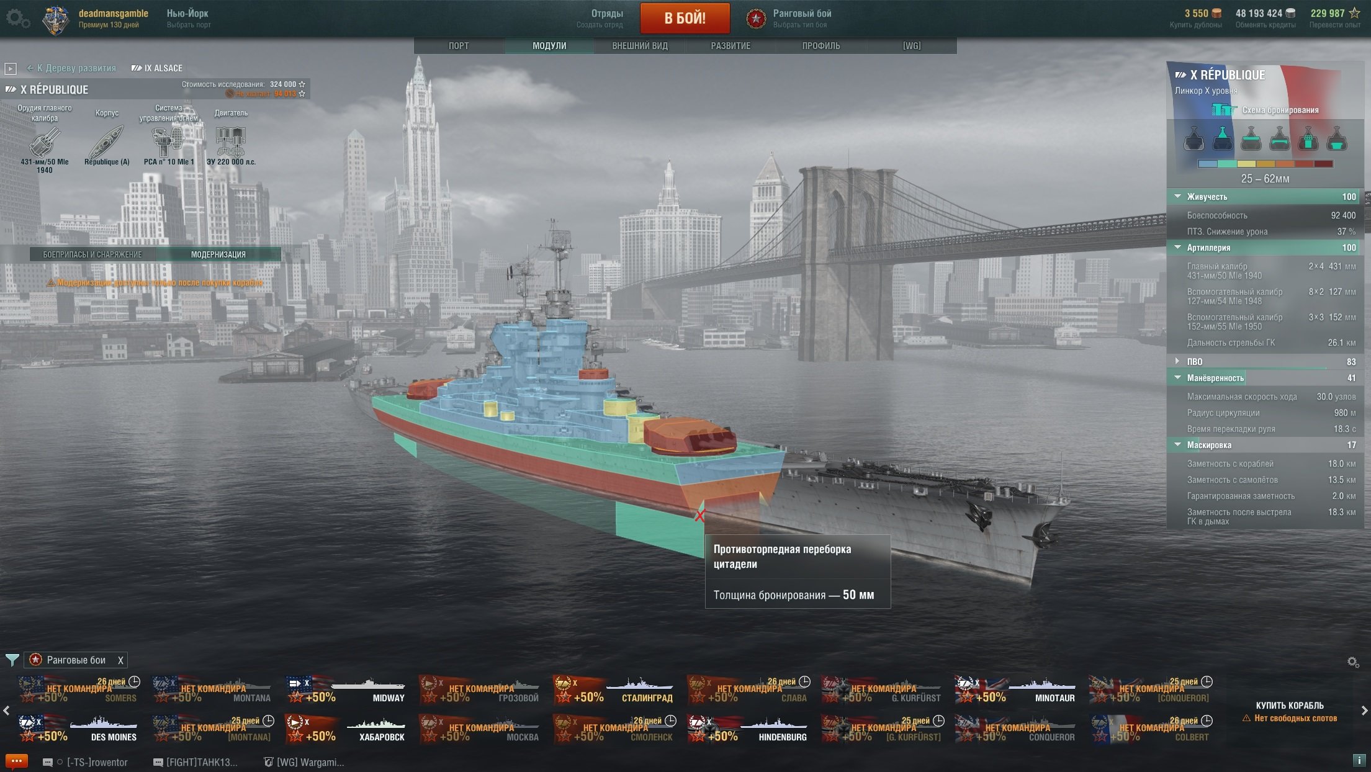Open the settings gear menu
This screenshot has height=772, width=1371.
(17, 19)
